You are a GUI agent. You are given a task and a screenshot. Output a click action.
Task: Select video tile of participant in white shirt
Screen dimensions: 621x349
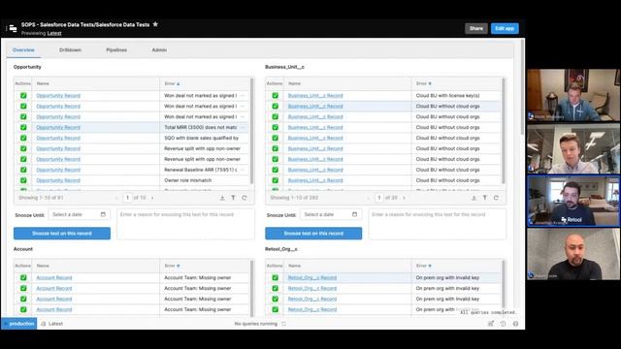click(x=573, y=148)
